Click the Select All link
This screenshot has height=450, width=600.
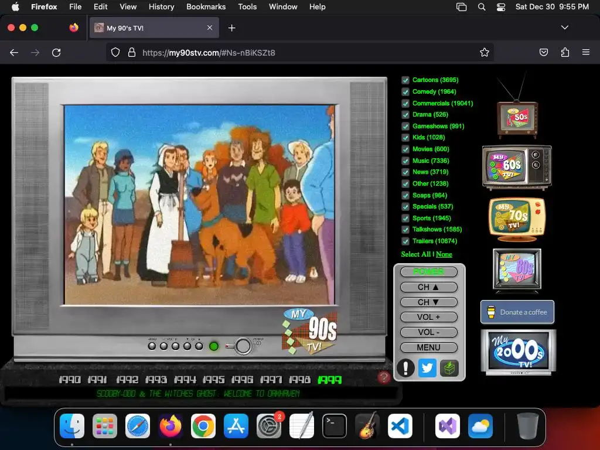(416, 254)
